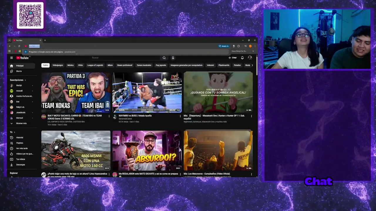The image size is (376, 211).
Task: Select the Valorant filter chip
Action: [x=210, y=65]
